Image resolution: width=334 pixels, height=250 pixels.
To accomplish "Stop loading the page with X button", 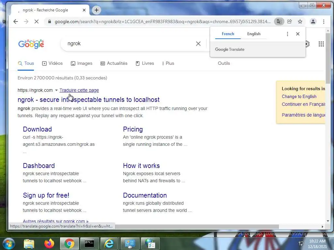I will click(37, 21).
